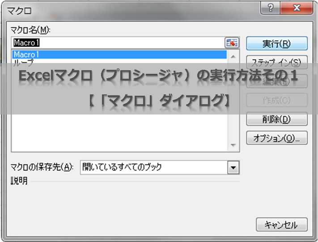Click the macro list scrollbar down arrow
Image resolution: width=318 pixels, height=242 pixels.
(x=233, y=145)
